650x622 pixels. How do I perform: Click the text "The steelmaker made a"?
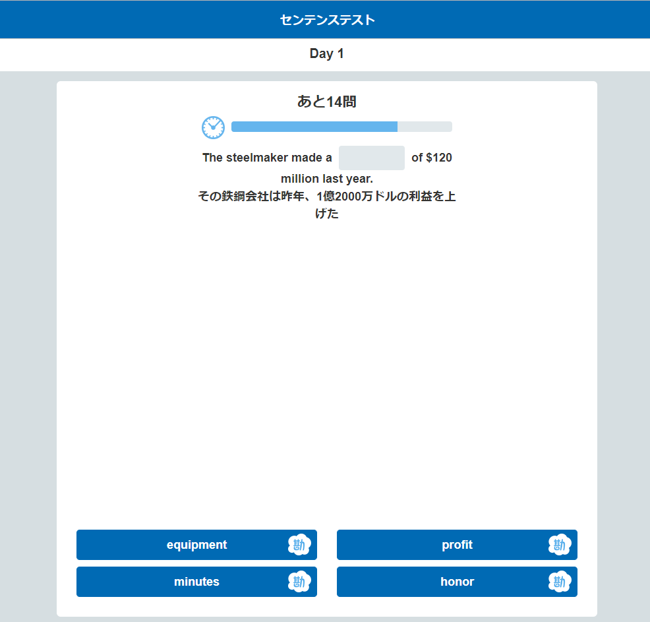267,158
